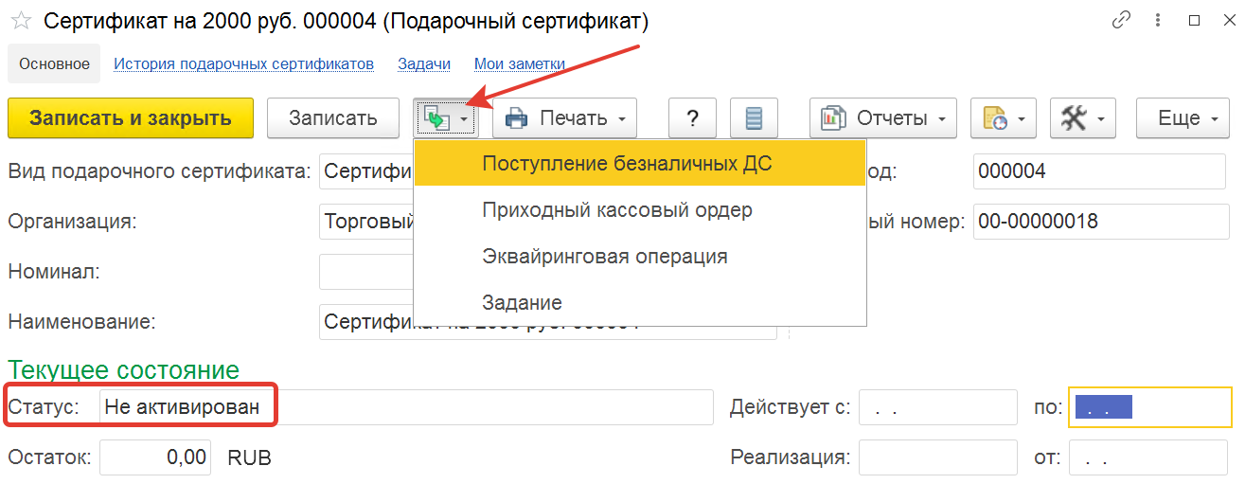Screen dimensions: 1245x484
Task: Click the Текущее состояние section heading
Action: pyautogui.click(x=124, y=368)
